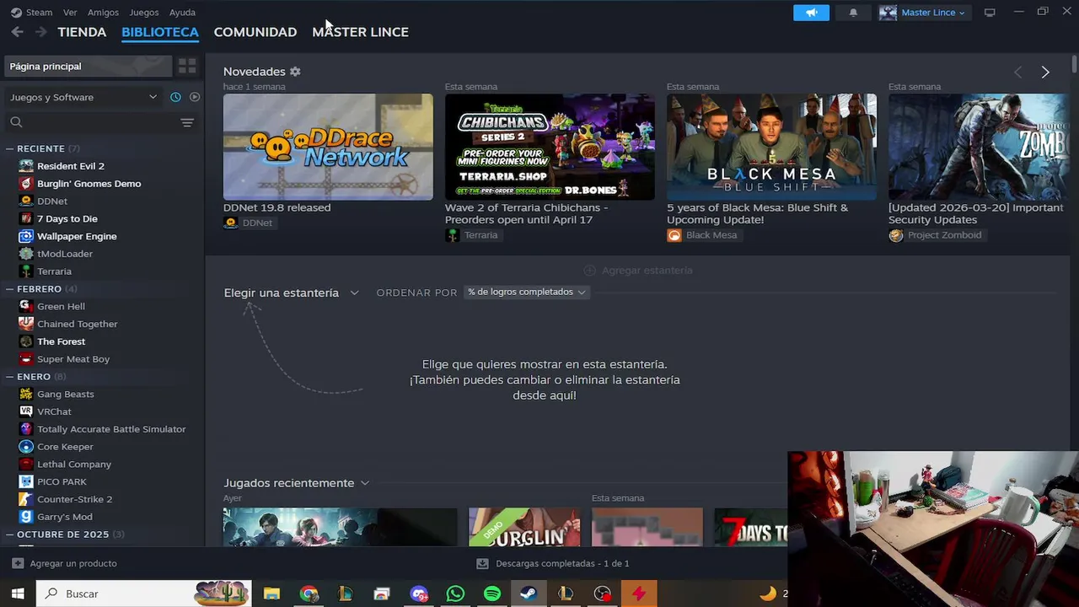
Task: Click the VRChat icon in sidebar
Action: 26,411
